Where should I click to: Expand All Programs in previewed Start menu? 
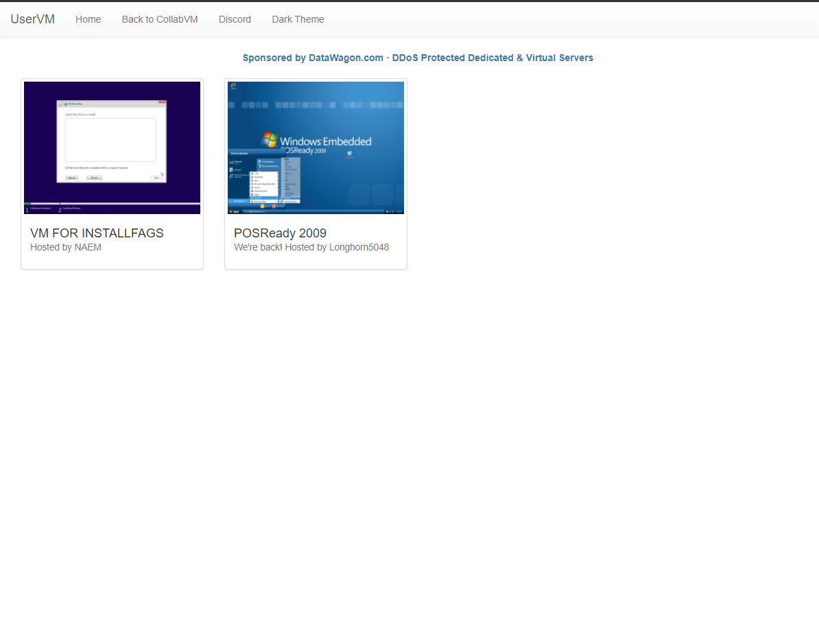click(x=239, y=201)
